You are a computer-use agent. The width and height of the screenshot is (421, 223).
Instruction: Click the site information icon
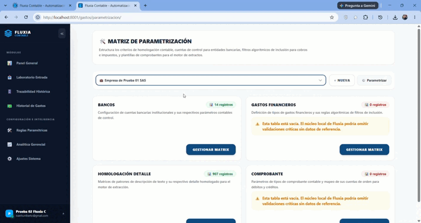[38, 17]
